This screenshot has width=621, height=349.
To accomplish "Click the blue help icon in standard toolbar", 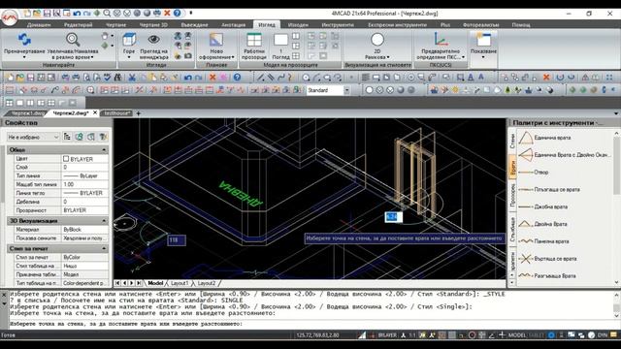I will coord(237,78).
